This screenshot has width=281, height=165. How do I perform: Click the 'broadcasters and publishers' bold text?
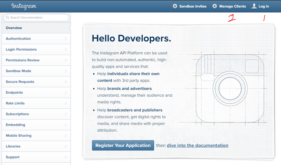(x=135, y=110)
